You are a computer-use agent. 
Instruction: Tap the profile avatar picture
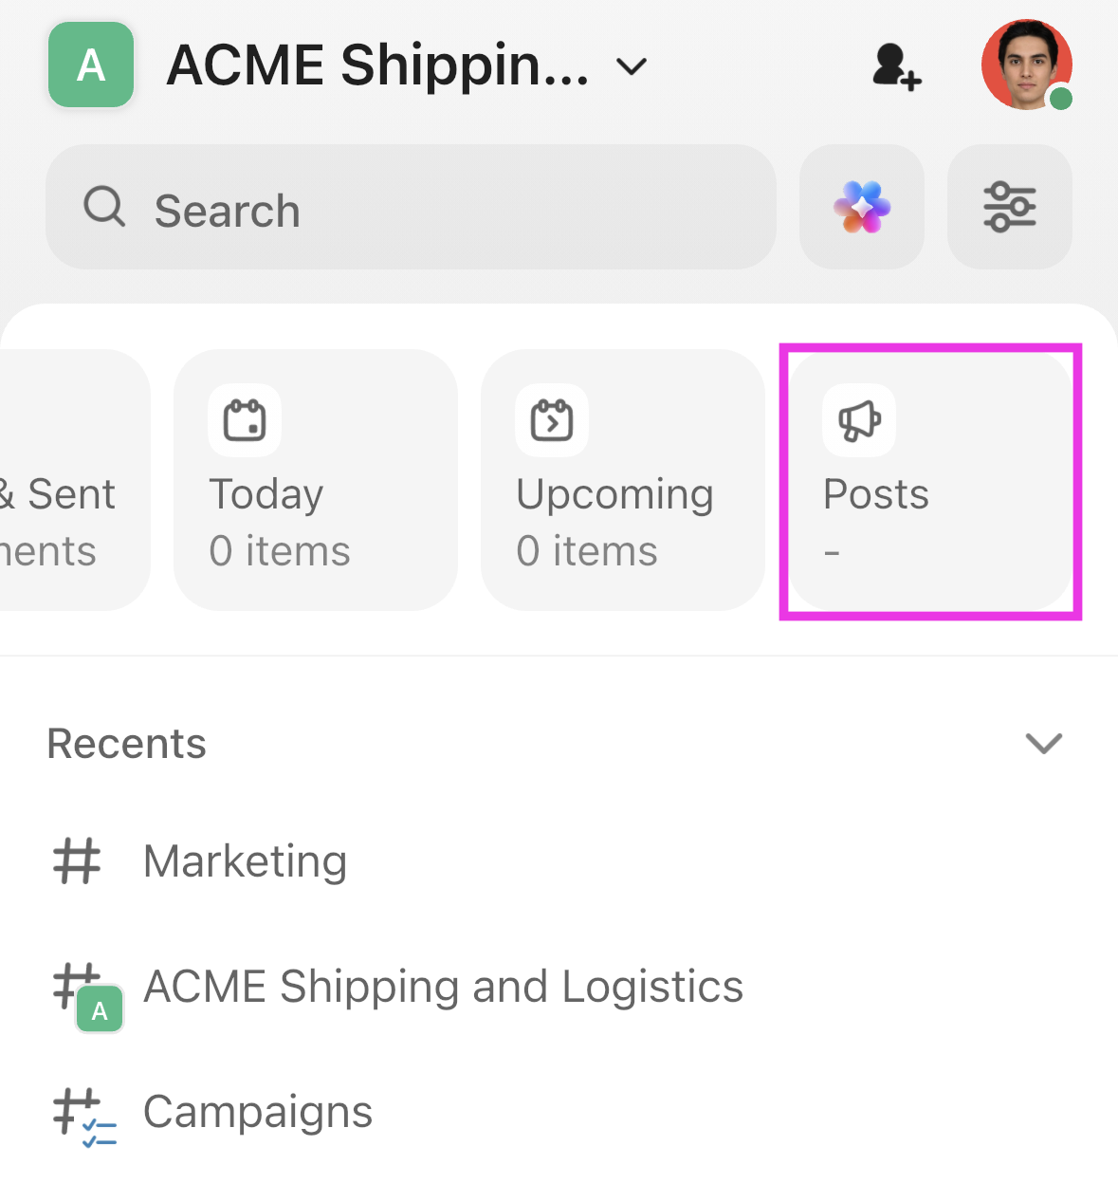[x=1026, y=65]
